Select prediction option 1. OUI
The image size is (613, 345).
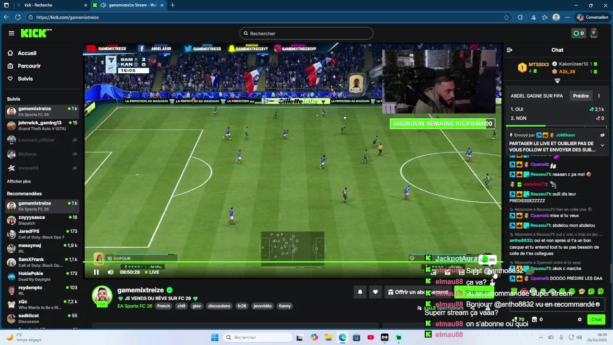click(x=557, y=109)
